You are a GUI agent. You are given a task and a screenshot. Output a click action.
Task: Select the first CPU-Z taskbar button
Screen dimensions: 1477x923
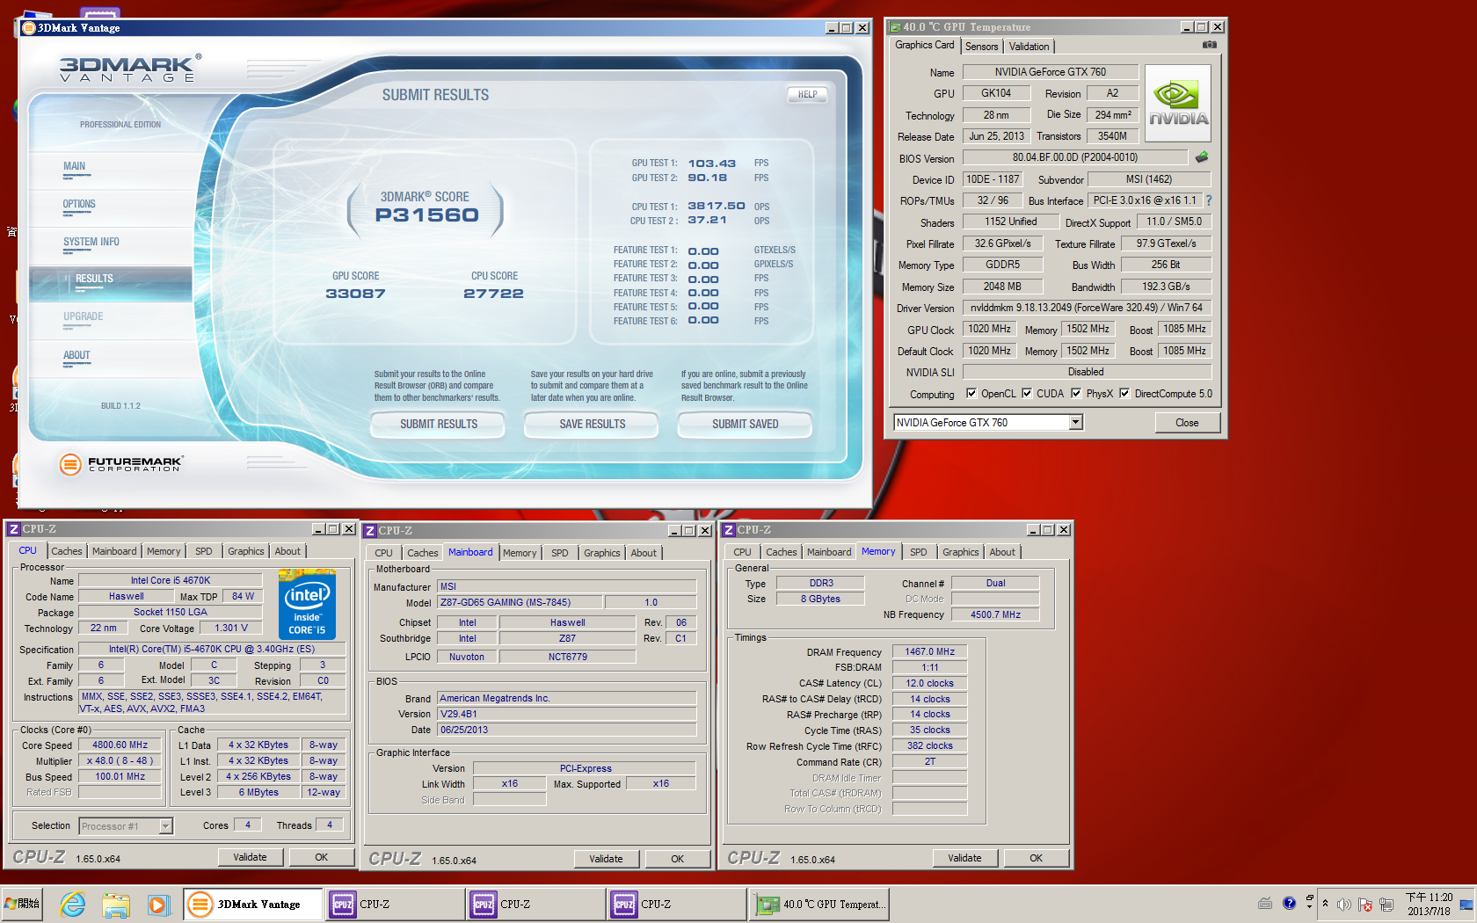[x=395, y=904]
